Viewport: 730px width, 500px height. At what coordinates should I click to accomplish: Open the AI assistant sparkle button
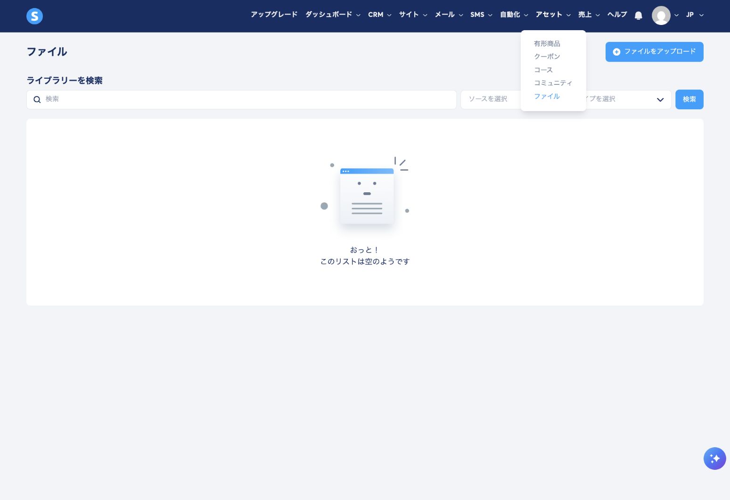point(714,459)
